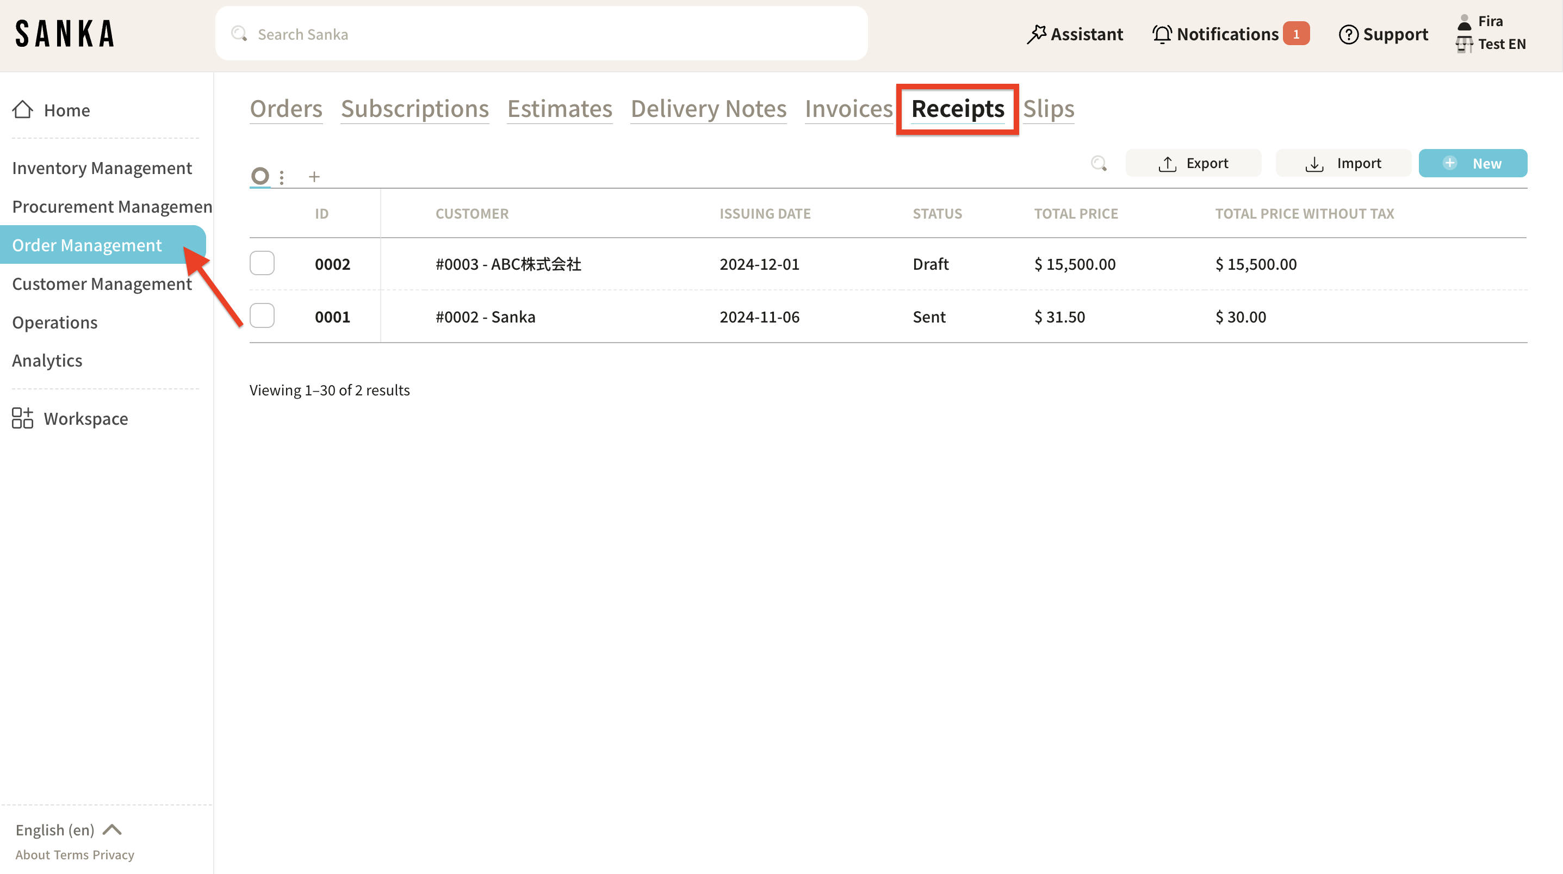The height and width of the screenshot is (874, 1563).
Task: Open Notifications bell icon
Action: tap(1161, 35)
